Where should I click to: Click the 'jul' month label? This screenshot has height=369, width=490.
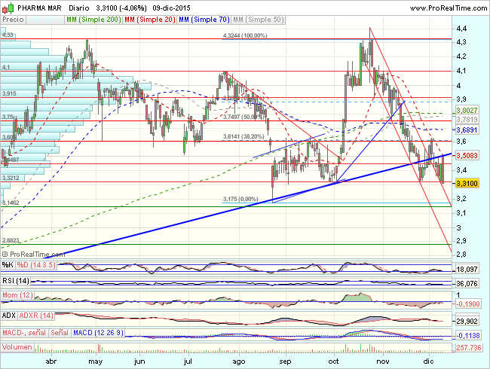click(x=188, y=361)
